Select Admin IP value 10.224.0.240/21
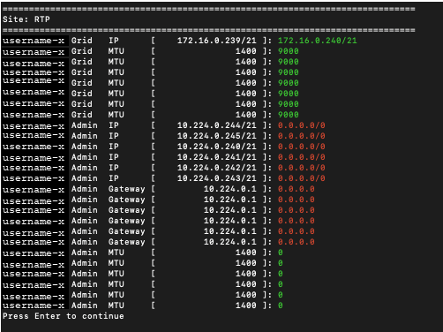Viewport: 443px width, 332px height. click(x=217, y=147)
